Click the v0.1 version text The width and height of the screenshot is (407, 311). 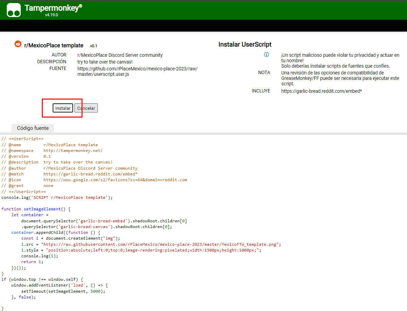[x=94, y=46]
